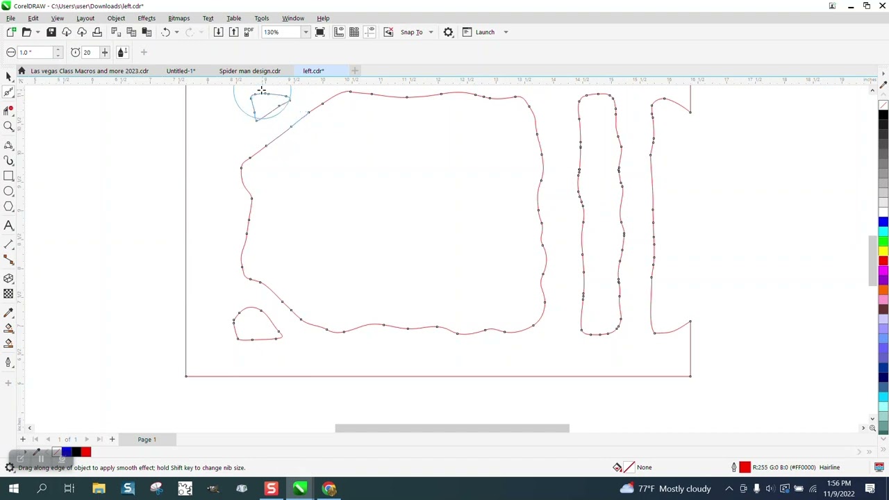Save the current document
Viewport: 889px width, 500px height.
(x=51, y=32)
